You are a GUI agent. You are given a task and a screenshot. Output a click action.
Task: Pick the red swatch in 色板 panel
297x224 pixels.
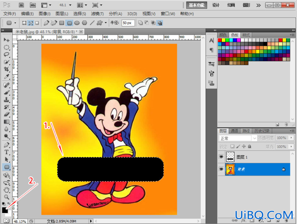click(x=220, y=40)
